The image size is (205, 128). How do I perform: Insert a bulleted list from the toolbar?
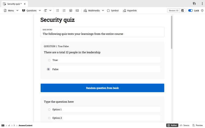click(58, 10)
